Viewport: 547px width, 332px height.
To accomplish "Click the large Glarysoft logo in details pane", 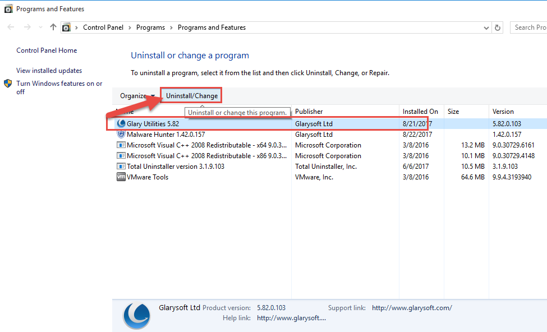I will (137, 316).
